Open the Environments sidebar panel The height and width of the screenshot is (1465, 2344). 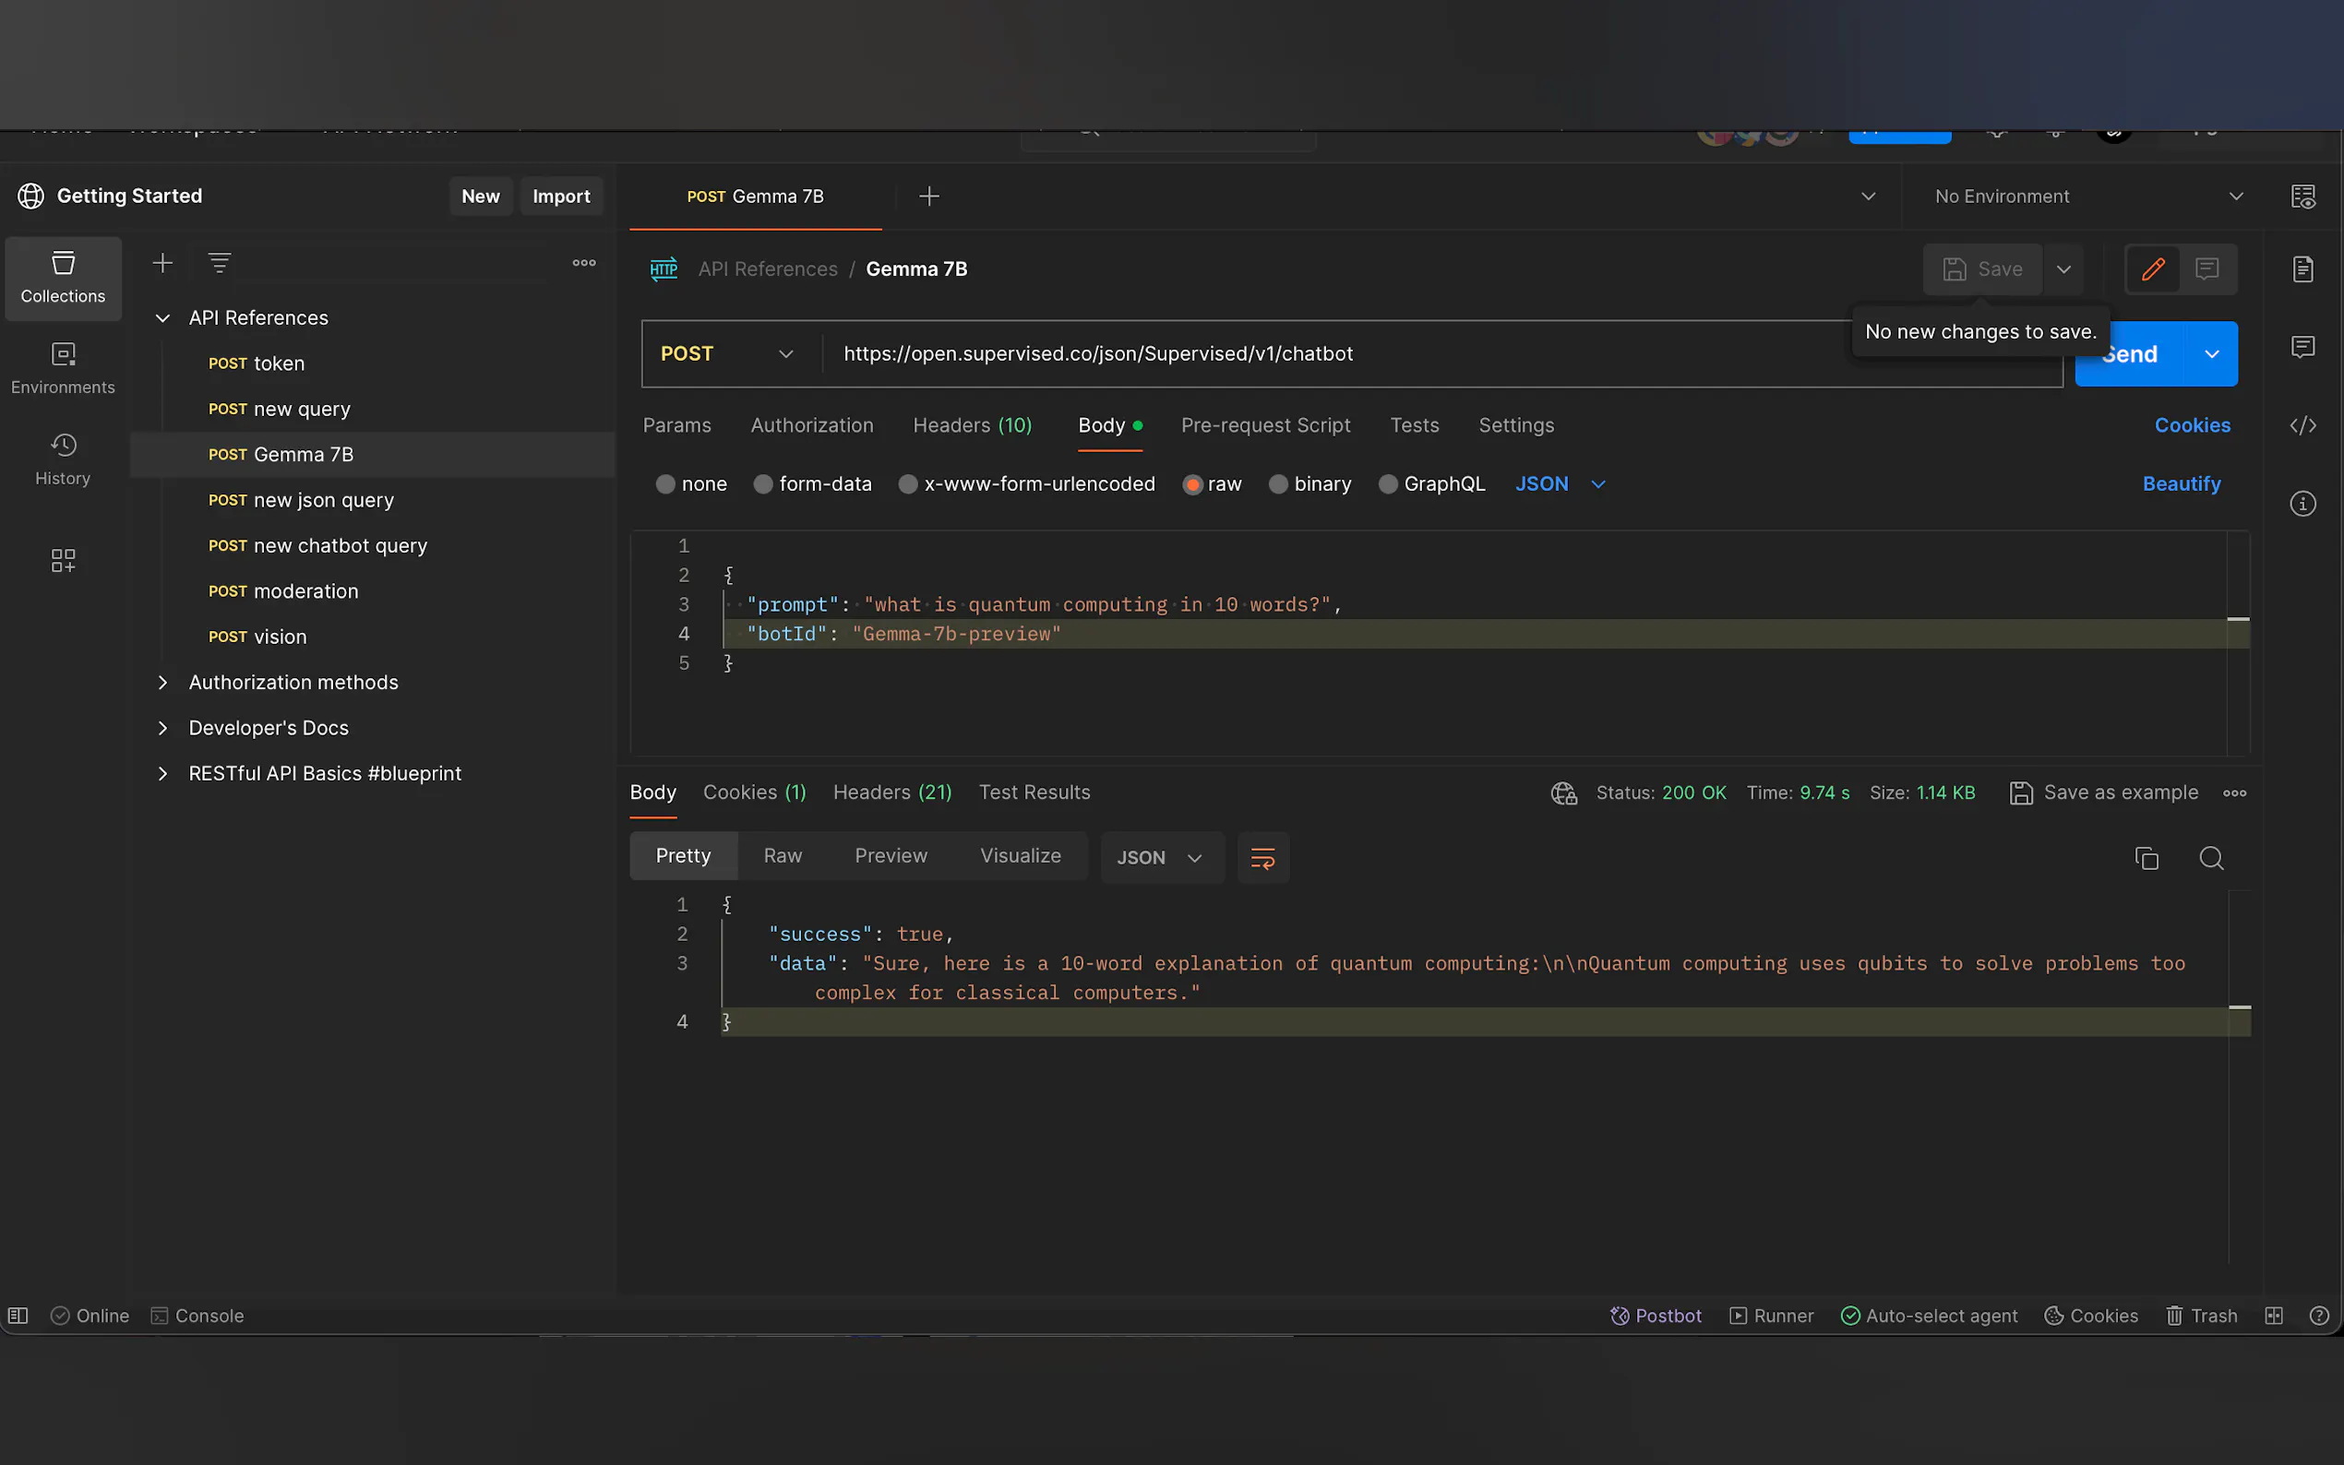(63, 367)
